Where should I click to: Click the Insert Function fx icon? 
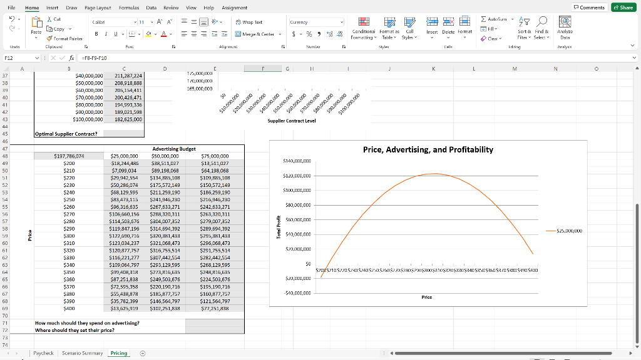pyautogui.click(x=73, y=57)
